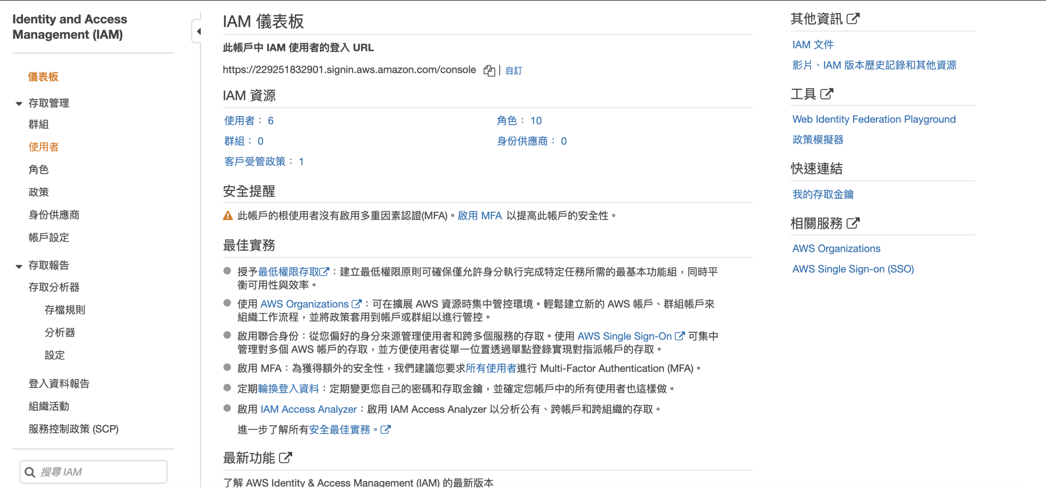The image size is (1046, 488).
Task: Collapse the 存取管理 section
Action: pyautogui.click(x=19, y=103)
